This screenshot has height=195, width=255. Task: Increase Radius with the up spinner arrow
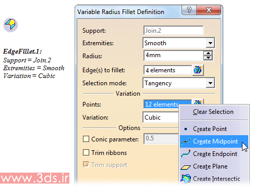click(x=208, y=53)
